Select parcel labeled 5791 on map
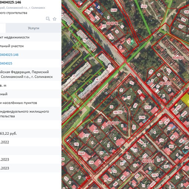The height and width of the screenshot is (189, 189). [148, 107]
